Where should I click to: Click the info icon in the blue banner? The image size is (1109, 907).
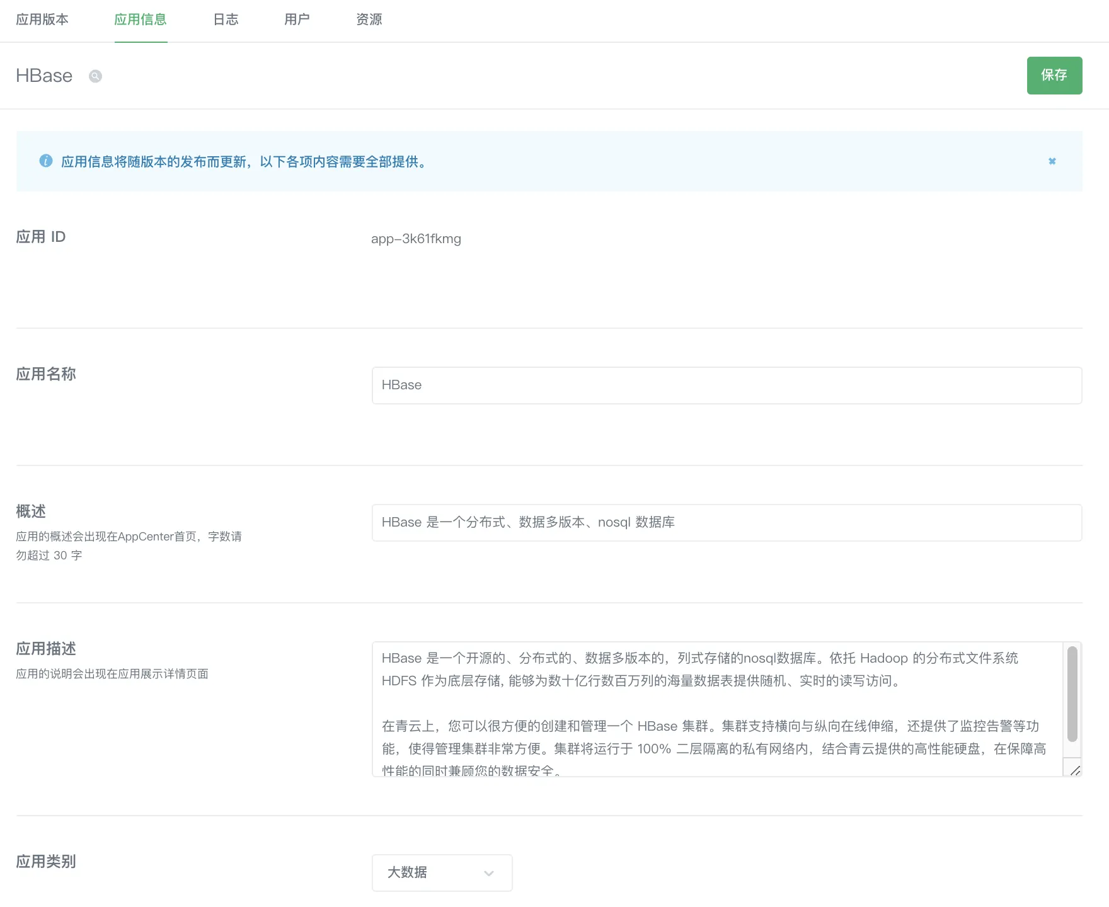point(45,161)
